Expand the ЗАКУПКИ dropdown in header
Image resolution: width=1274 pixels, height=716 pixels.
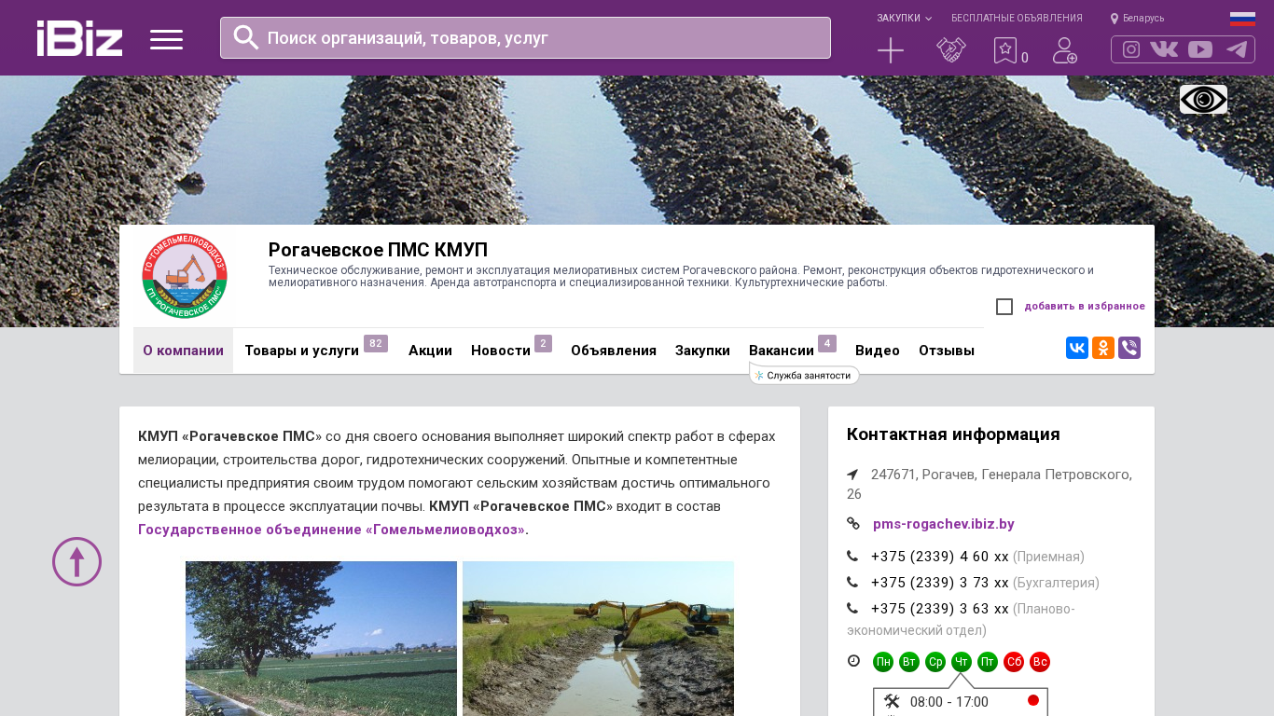click(x=904, y=19)
